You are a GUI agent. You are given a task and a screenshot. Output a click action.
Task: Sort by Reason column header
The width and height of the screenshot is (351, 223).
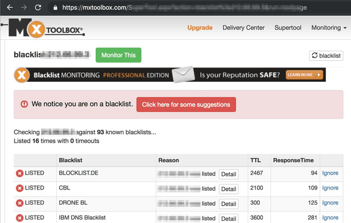(168, 161)
